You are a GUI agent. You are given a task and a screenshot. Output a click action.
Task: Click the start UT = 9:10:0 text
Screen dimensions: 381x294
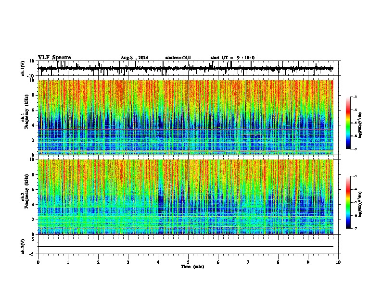232,58
